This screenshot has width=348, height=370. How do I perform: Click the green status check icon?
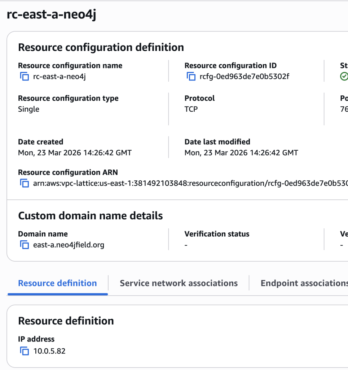click(x=344, y=77)
